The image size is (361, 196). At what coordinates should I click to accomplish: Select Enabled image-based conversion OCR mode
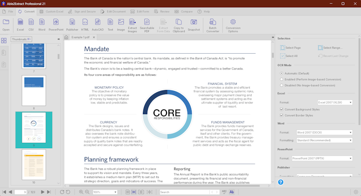[x=282, y=80]
